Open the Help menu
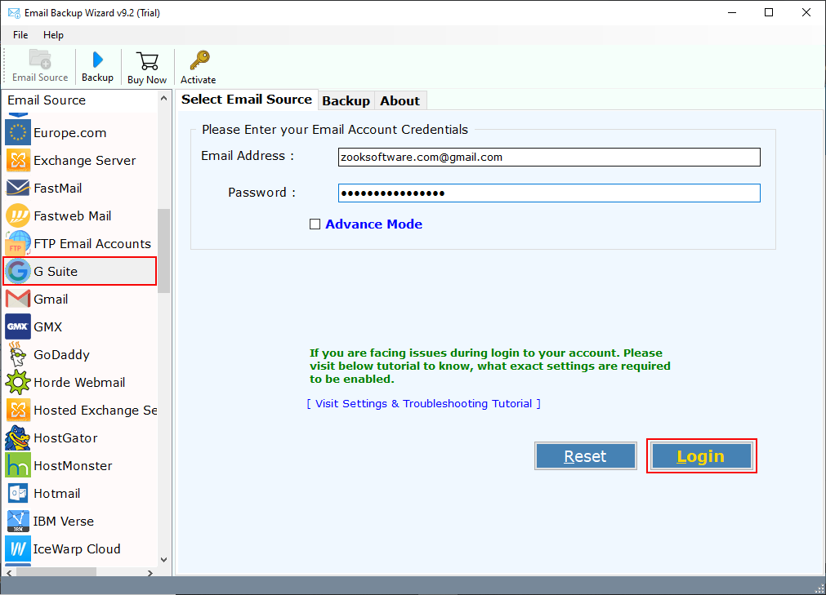Viewport: 826px width, 595px height. coord(53,35)
